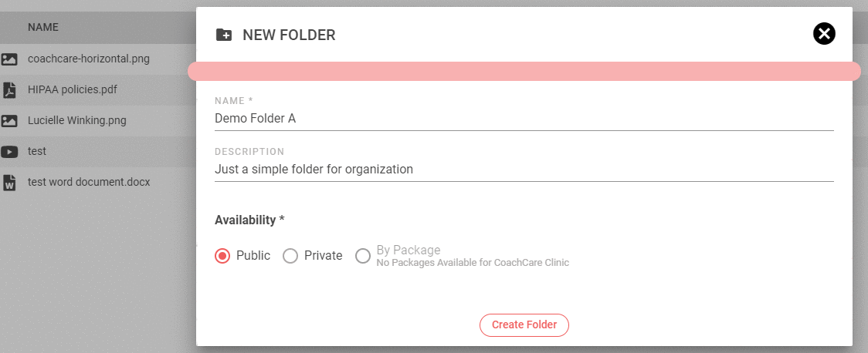Click the folder Name input field
Viewport: 868px width, 353px height.
[x=524, y=119]
